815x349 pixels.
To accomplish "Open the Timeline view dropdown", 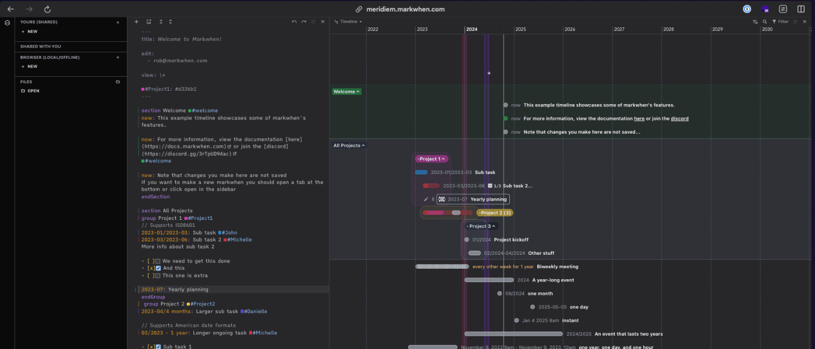I will (x=349, y=22).
